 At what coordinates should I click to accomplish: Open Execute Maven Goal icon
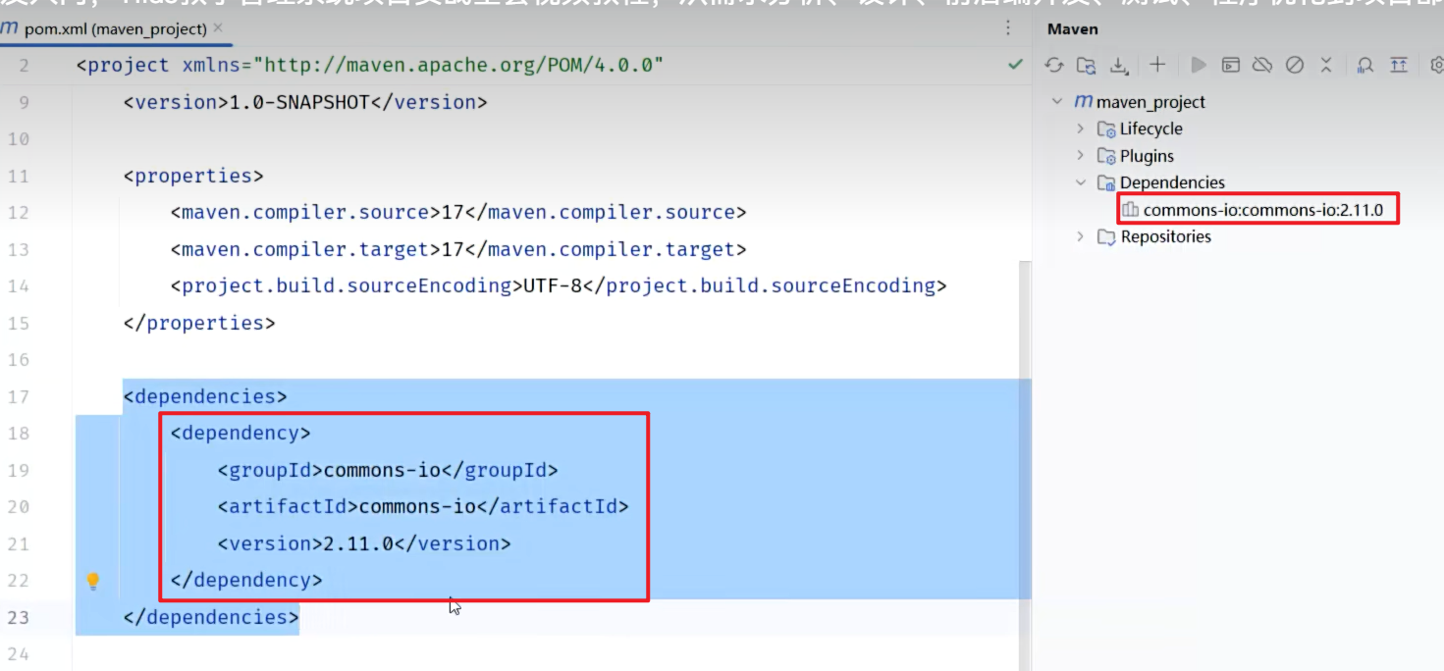click(1230, 65)
